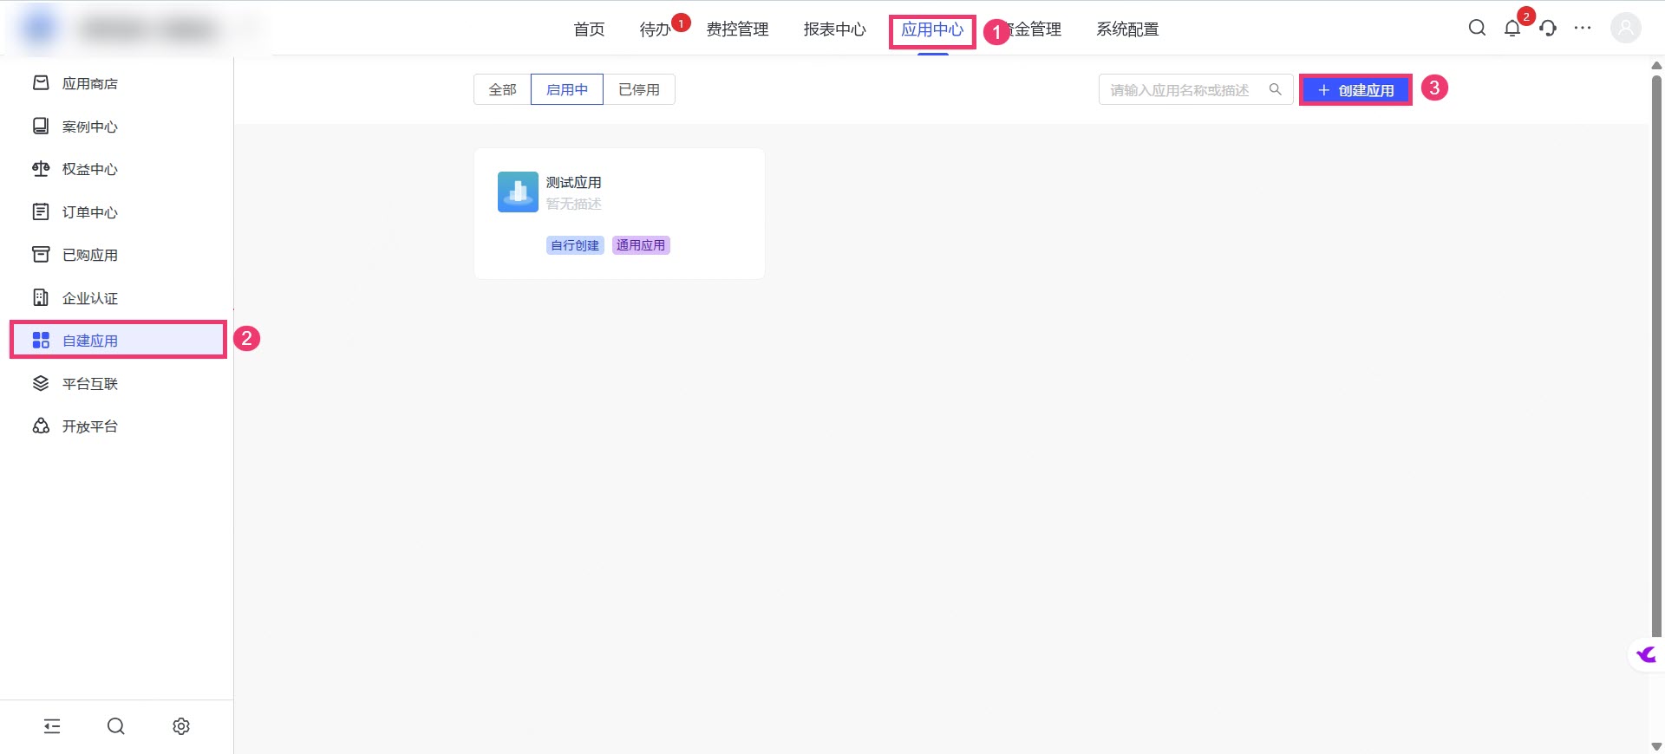Collapse the sidebar using the bottom menu icon
This screenshot has height=754, width=1665.
52,726
